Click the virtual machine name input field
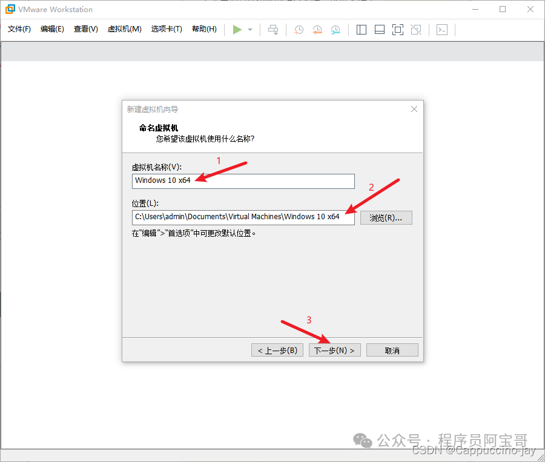Image resolution: width=545 pixels, height=462 pixels. (x=243, y=181)
